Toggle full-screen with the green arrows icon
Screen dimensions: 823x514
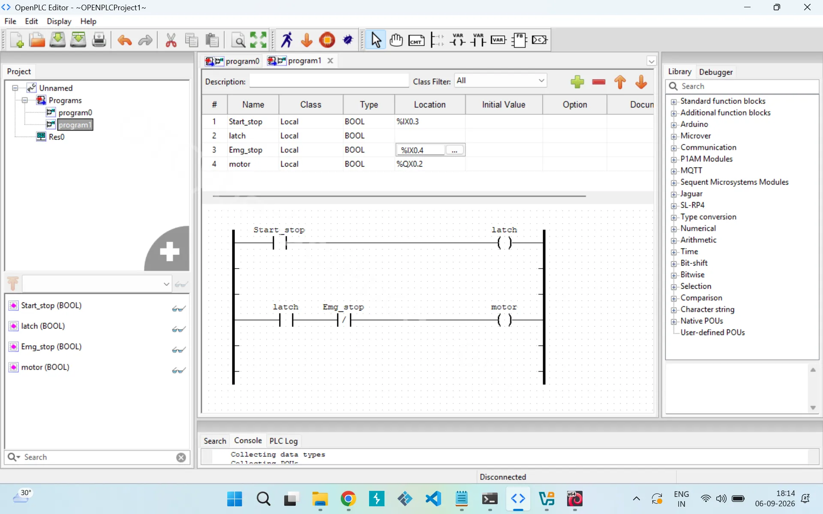tap(258, 40)
